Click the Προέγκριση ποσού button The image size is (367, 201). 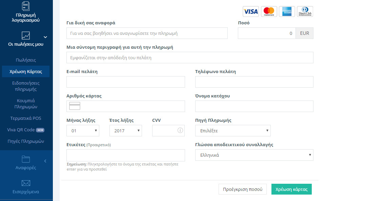click(x=243, y=189)
